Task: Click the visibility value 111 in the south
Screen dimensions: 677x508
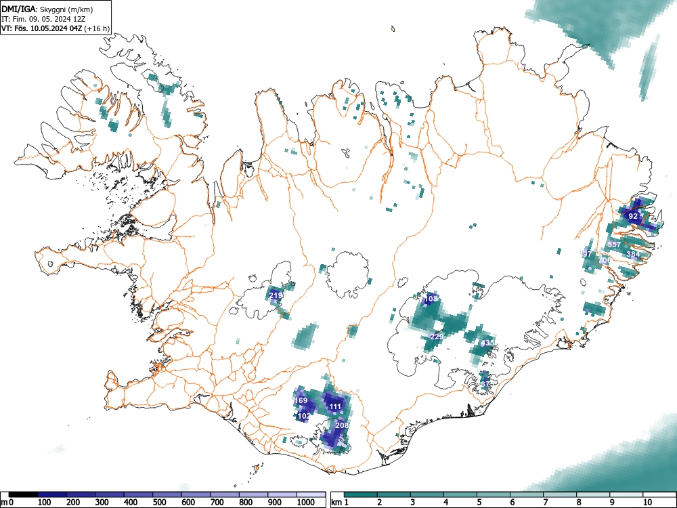Action: coord(336,406)
